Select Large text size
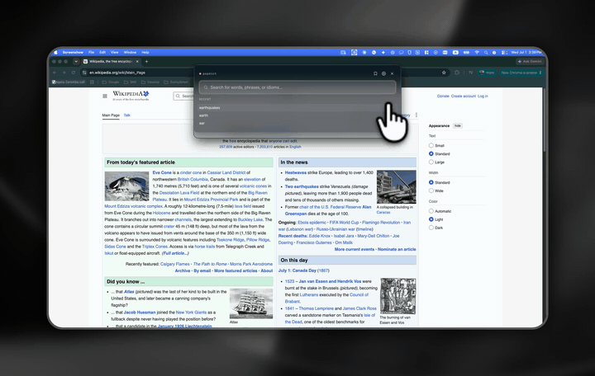 pos(431,162)
